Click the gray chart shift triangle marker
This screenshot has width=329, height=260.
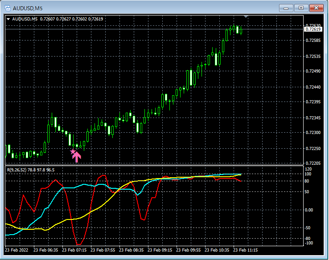pos(246,16)
